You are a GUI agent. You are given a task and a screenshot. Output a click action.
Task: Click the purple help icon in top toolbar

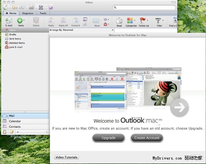pos(51,7)
